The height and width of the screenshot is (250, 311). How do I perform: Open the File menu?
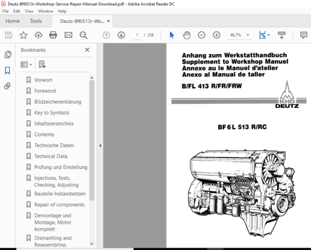[x=5, y=11]
